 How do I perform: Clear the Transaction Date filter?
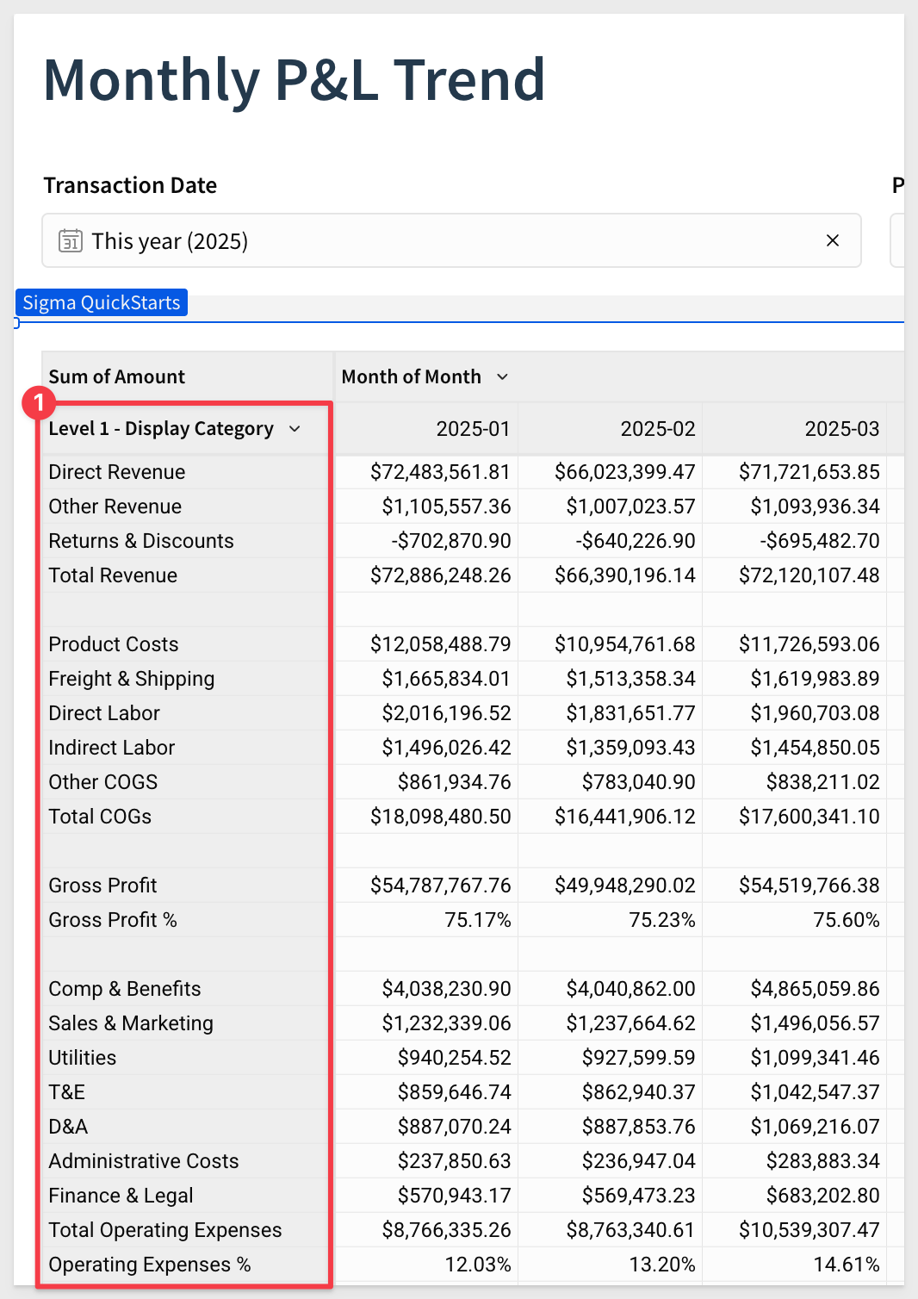(x=833, y=241)
